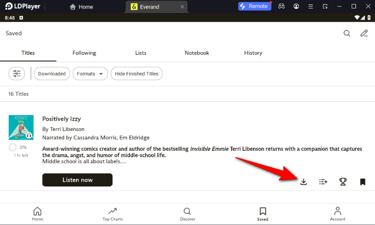Click the 16 Titles count

pos(18,94)
